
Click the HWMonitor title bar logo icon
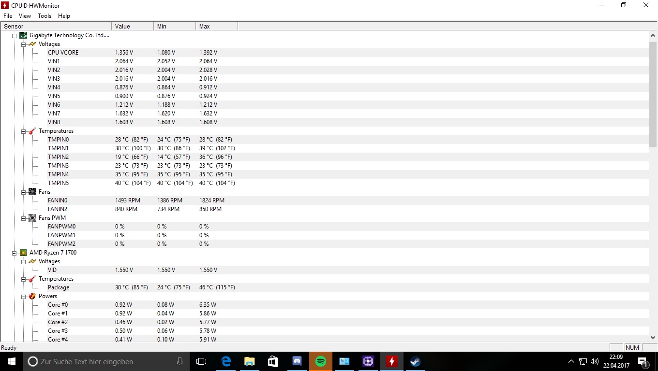[5, 5]
